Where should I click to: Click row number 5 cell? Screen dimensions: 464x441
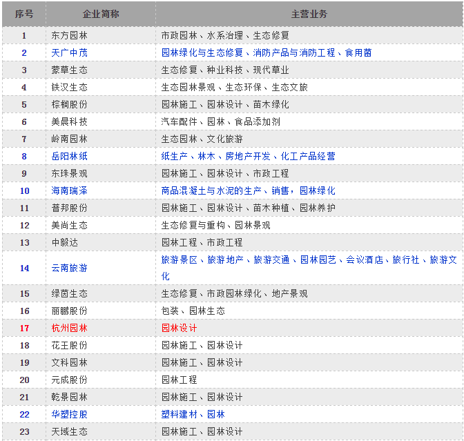click(x=24, y=104)
